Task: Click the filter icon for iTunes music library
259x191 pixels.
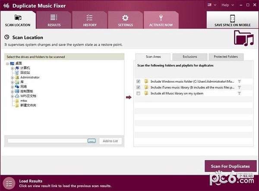Action: pos(239,87)
